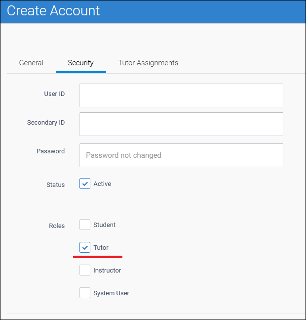Tick the Instructor role checkbox
The height and width of the screenshot is (320, 306).
85,270
